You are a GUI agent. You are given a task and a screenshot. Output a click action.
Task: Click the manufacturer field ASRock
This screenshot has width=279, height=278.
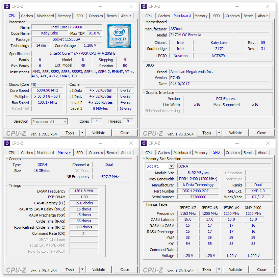pyautogui.click(x=219, y=29)
